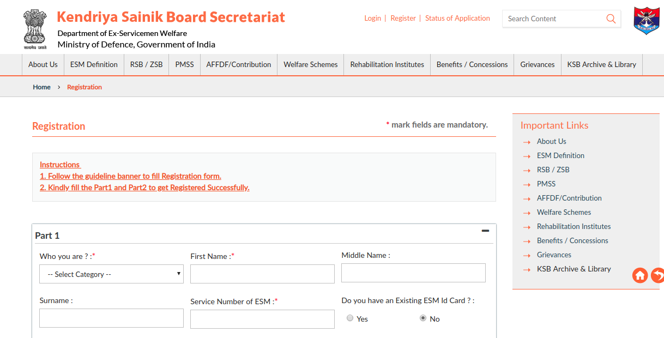Open Grievances from Important Links sidebar
Viewport: 664px width, 338px height.
coord(554,255)
